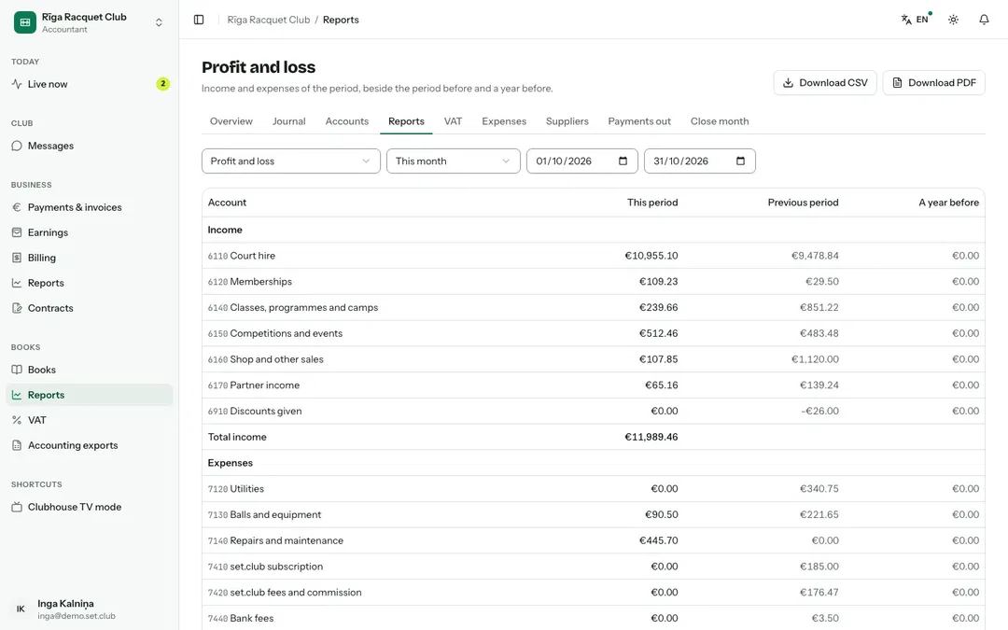
Task: Open the club switcher chevron
Action: [x=159, y=22]
